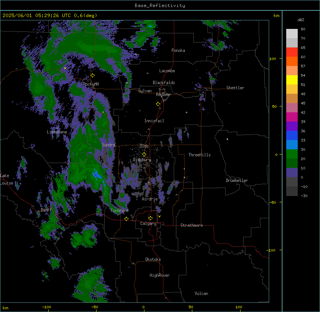Click the RedDeer city label
This screenshot has width=320, height=312.
[x=163, y=94]
